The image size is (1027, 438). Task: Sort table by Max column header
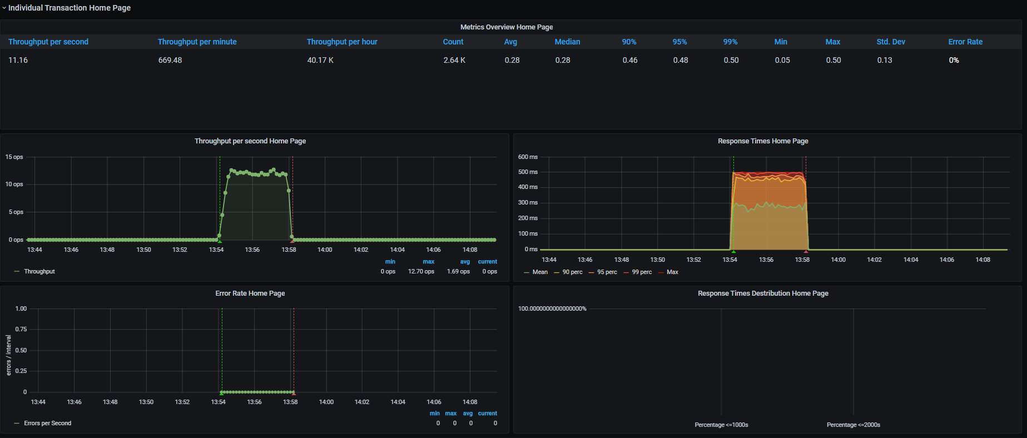click(x=833, y=42)
